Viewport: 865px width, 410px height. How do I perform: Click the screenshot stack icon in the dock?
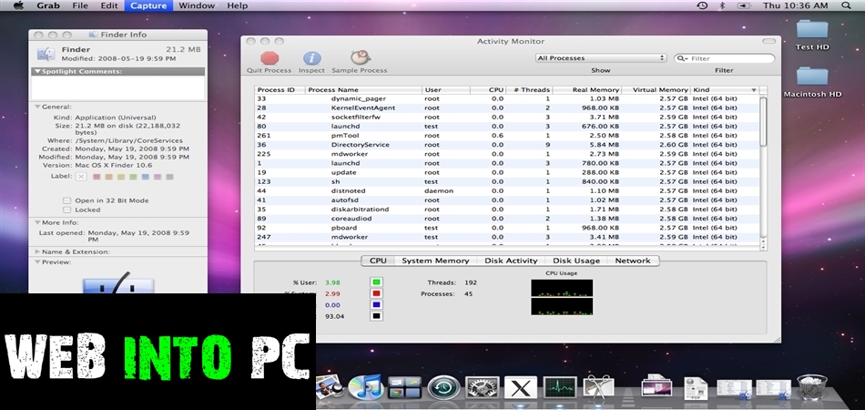[x=657, y=387]
